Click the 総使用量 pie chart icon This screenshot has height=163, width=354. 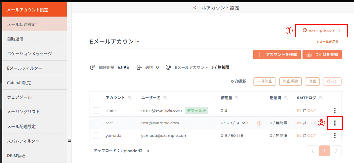[93, 67]
